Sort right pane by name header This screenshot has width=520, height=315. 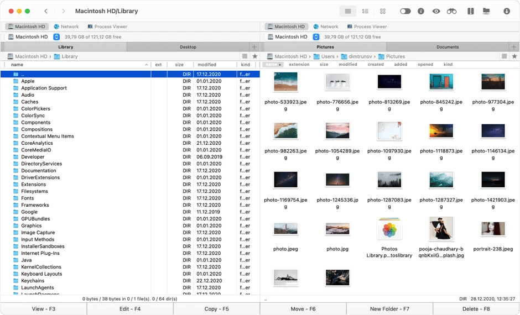click(x=273, y=65)
